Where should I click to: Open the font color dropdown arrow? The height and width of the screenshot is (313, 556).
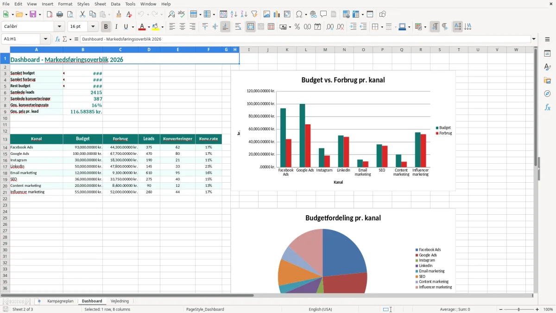click(149, 27)
